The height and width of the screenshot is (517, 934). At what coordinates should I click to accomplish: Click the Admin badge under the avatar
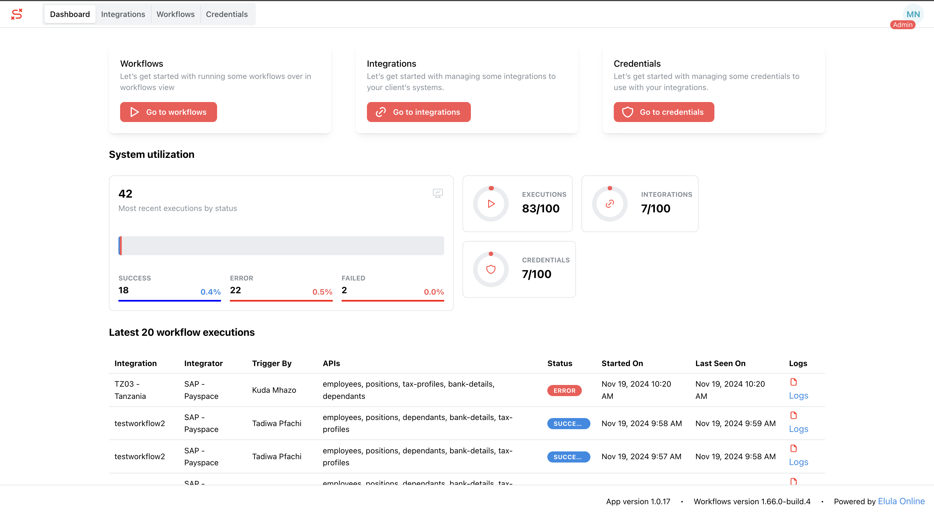(x=903, y=25)
